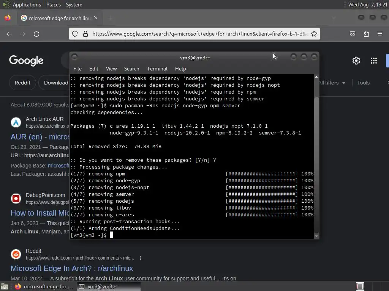Open the Terminal menu
Screen dimensions: 389x291
tap(157, 69)
